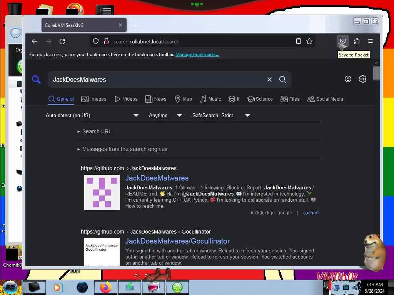Open SearXNG preferences gear icon
This screenshot has height=295, width=394.
coord(362,79)
